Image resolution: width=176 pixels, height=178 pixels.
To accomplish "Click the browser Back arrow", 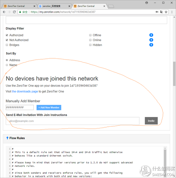I will coord(4,12).
